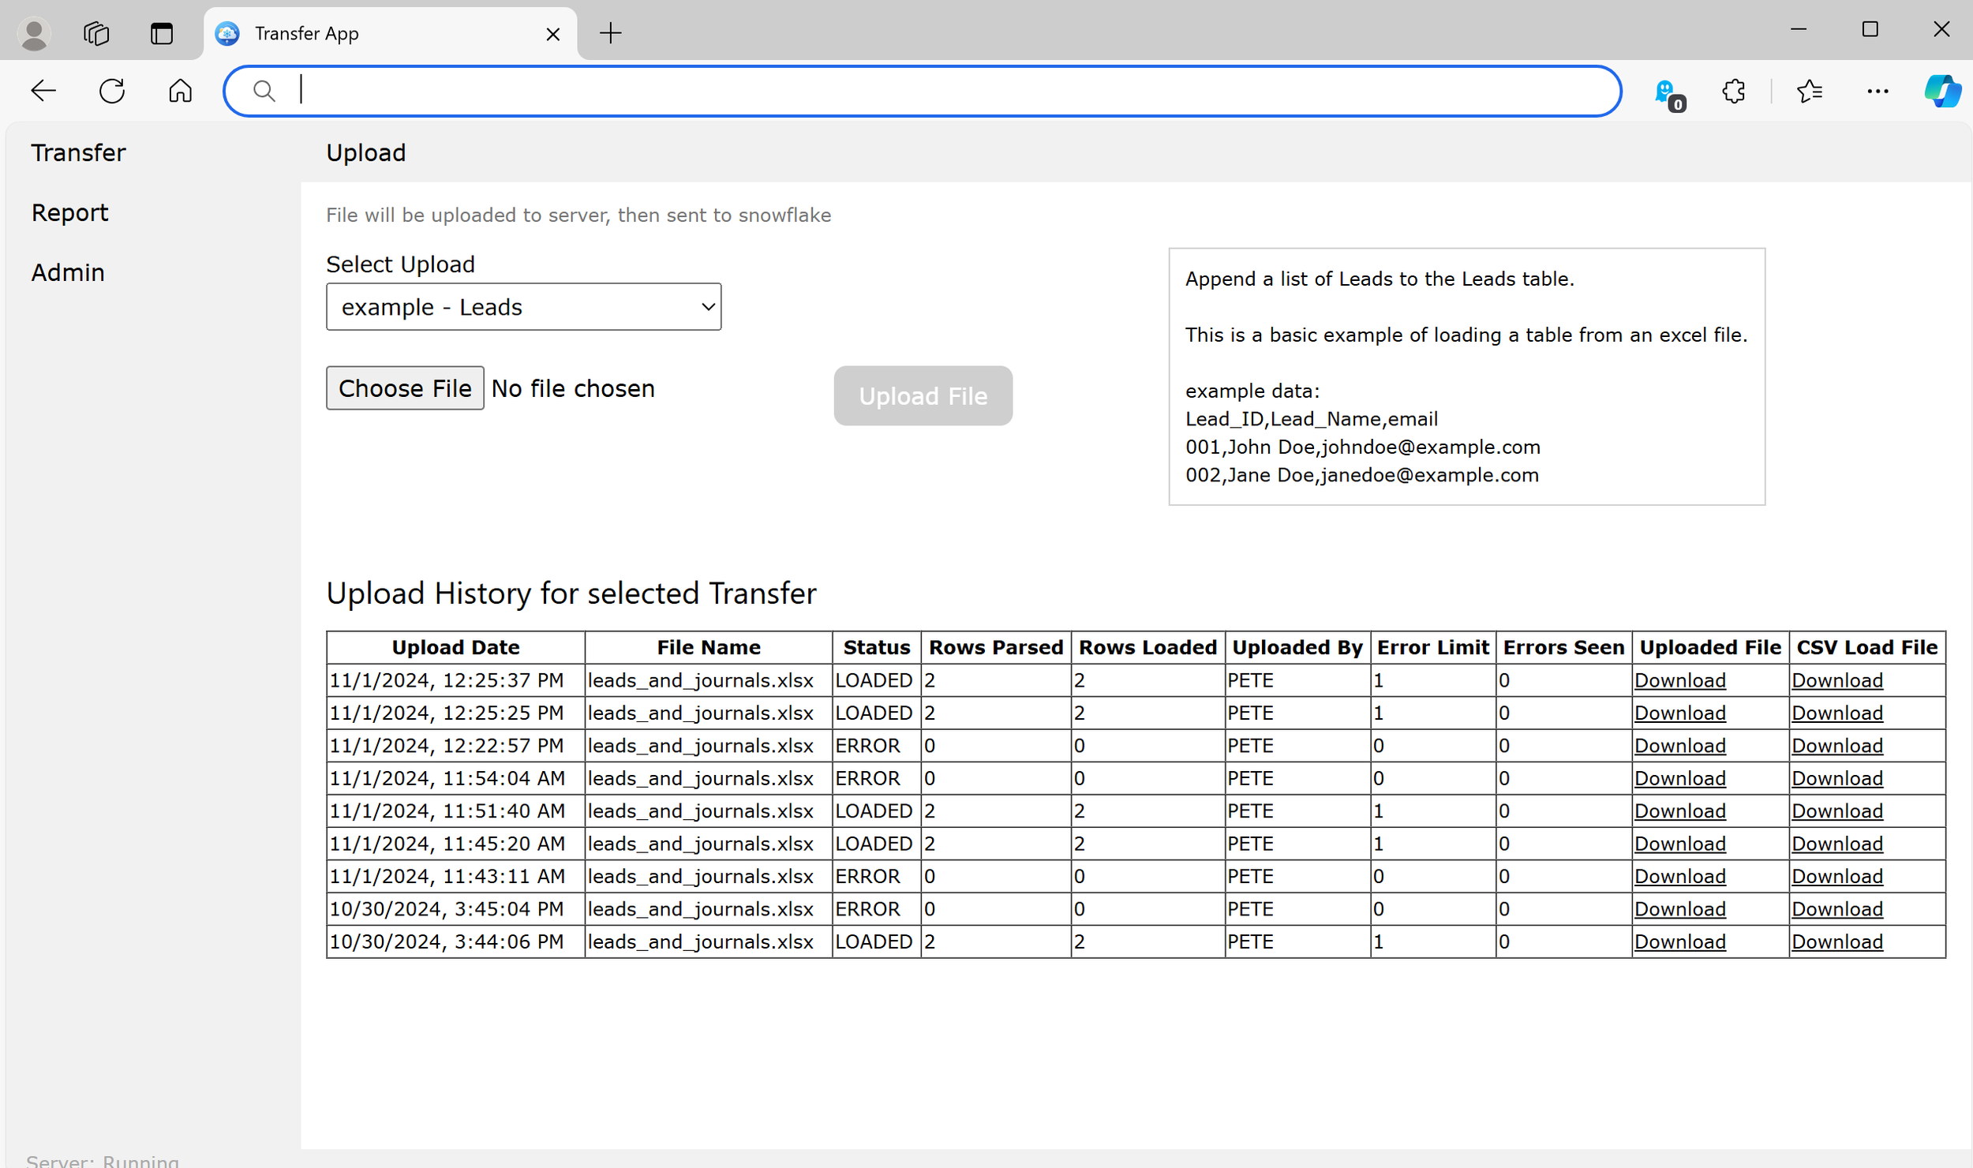Open favorites star list icon
This screenshot has height=1168, width=1973.
point(1809,92)
